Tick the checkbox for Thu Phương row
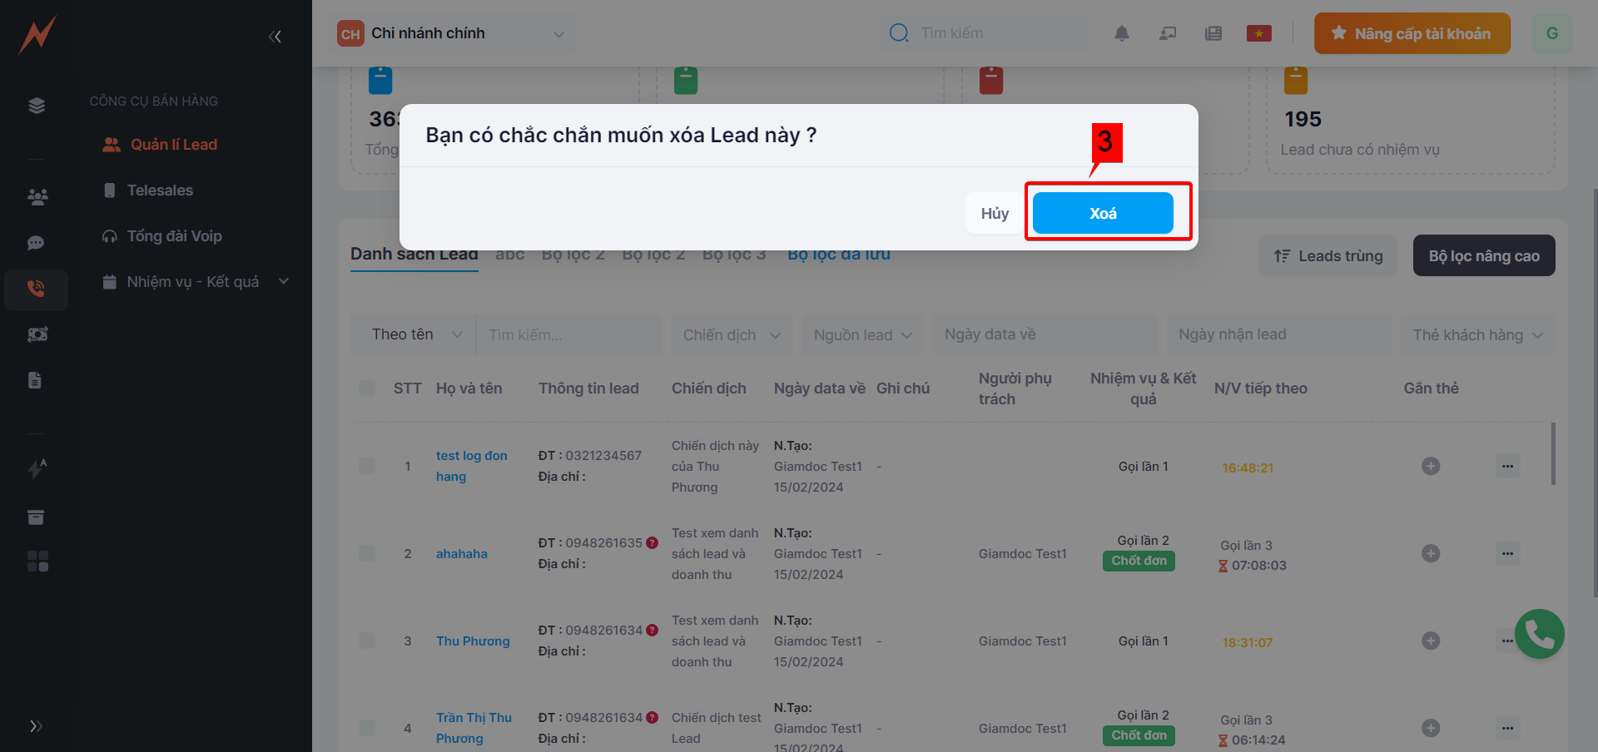The height and width of the screenshot is (752, 1598). click(367, 641)
